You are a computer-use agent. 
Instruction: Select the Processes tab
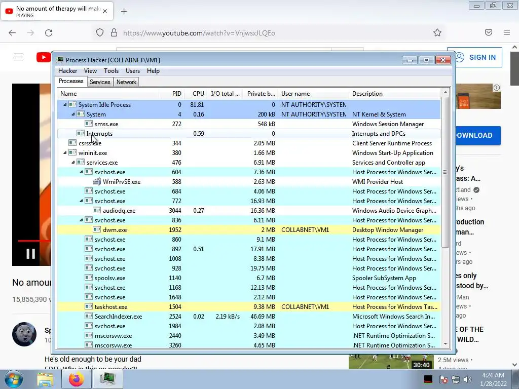[x=71, y=81]
